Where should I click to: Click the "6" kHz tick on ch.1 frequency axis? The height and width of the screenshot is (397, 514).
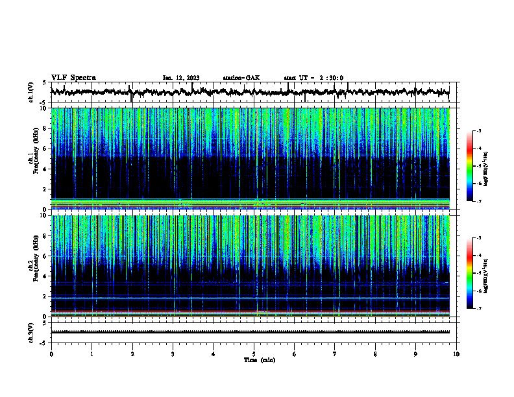45,149
